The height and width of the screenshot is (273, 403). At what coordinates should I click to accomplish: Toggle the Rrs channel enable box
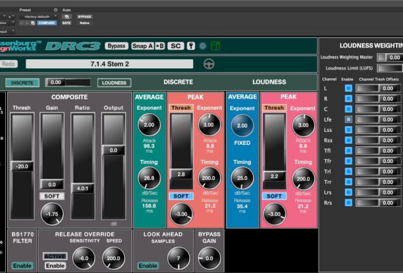pos(348,203)
